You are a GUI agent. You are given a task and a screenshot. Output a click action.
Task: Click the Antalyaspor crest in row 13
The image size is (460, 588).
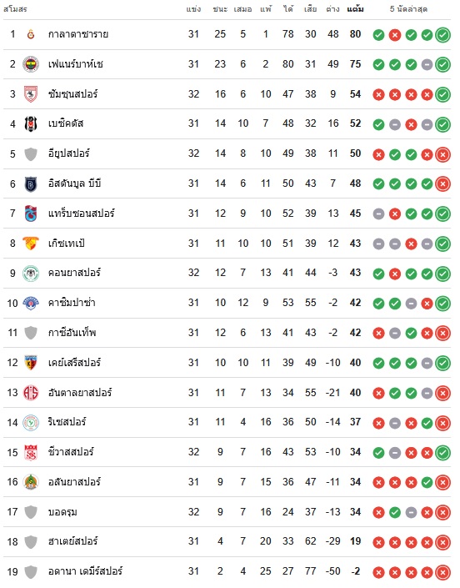tap(31, 393)
